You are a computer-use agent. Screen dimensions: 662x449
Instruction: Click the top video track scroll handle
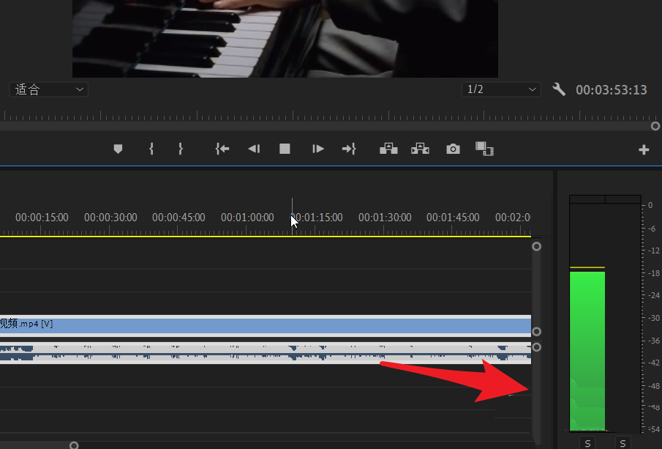tap(536, 247)
